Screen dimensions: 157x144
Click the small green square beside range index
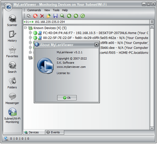coord(32,22)
